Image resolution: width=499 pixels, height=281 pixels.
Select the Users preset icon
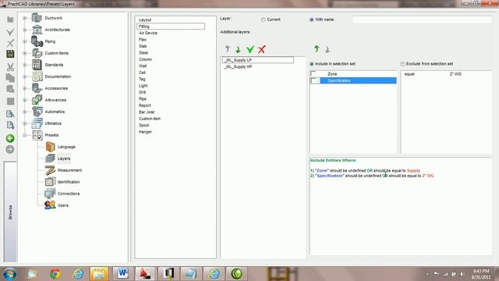[50, 205]
